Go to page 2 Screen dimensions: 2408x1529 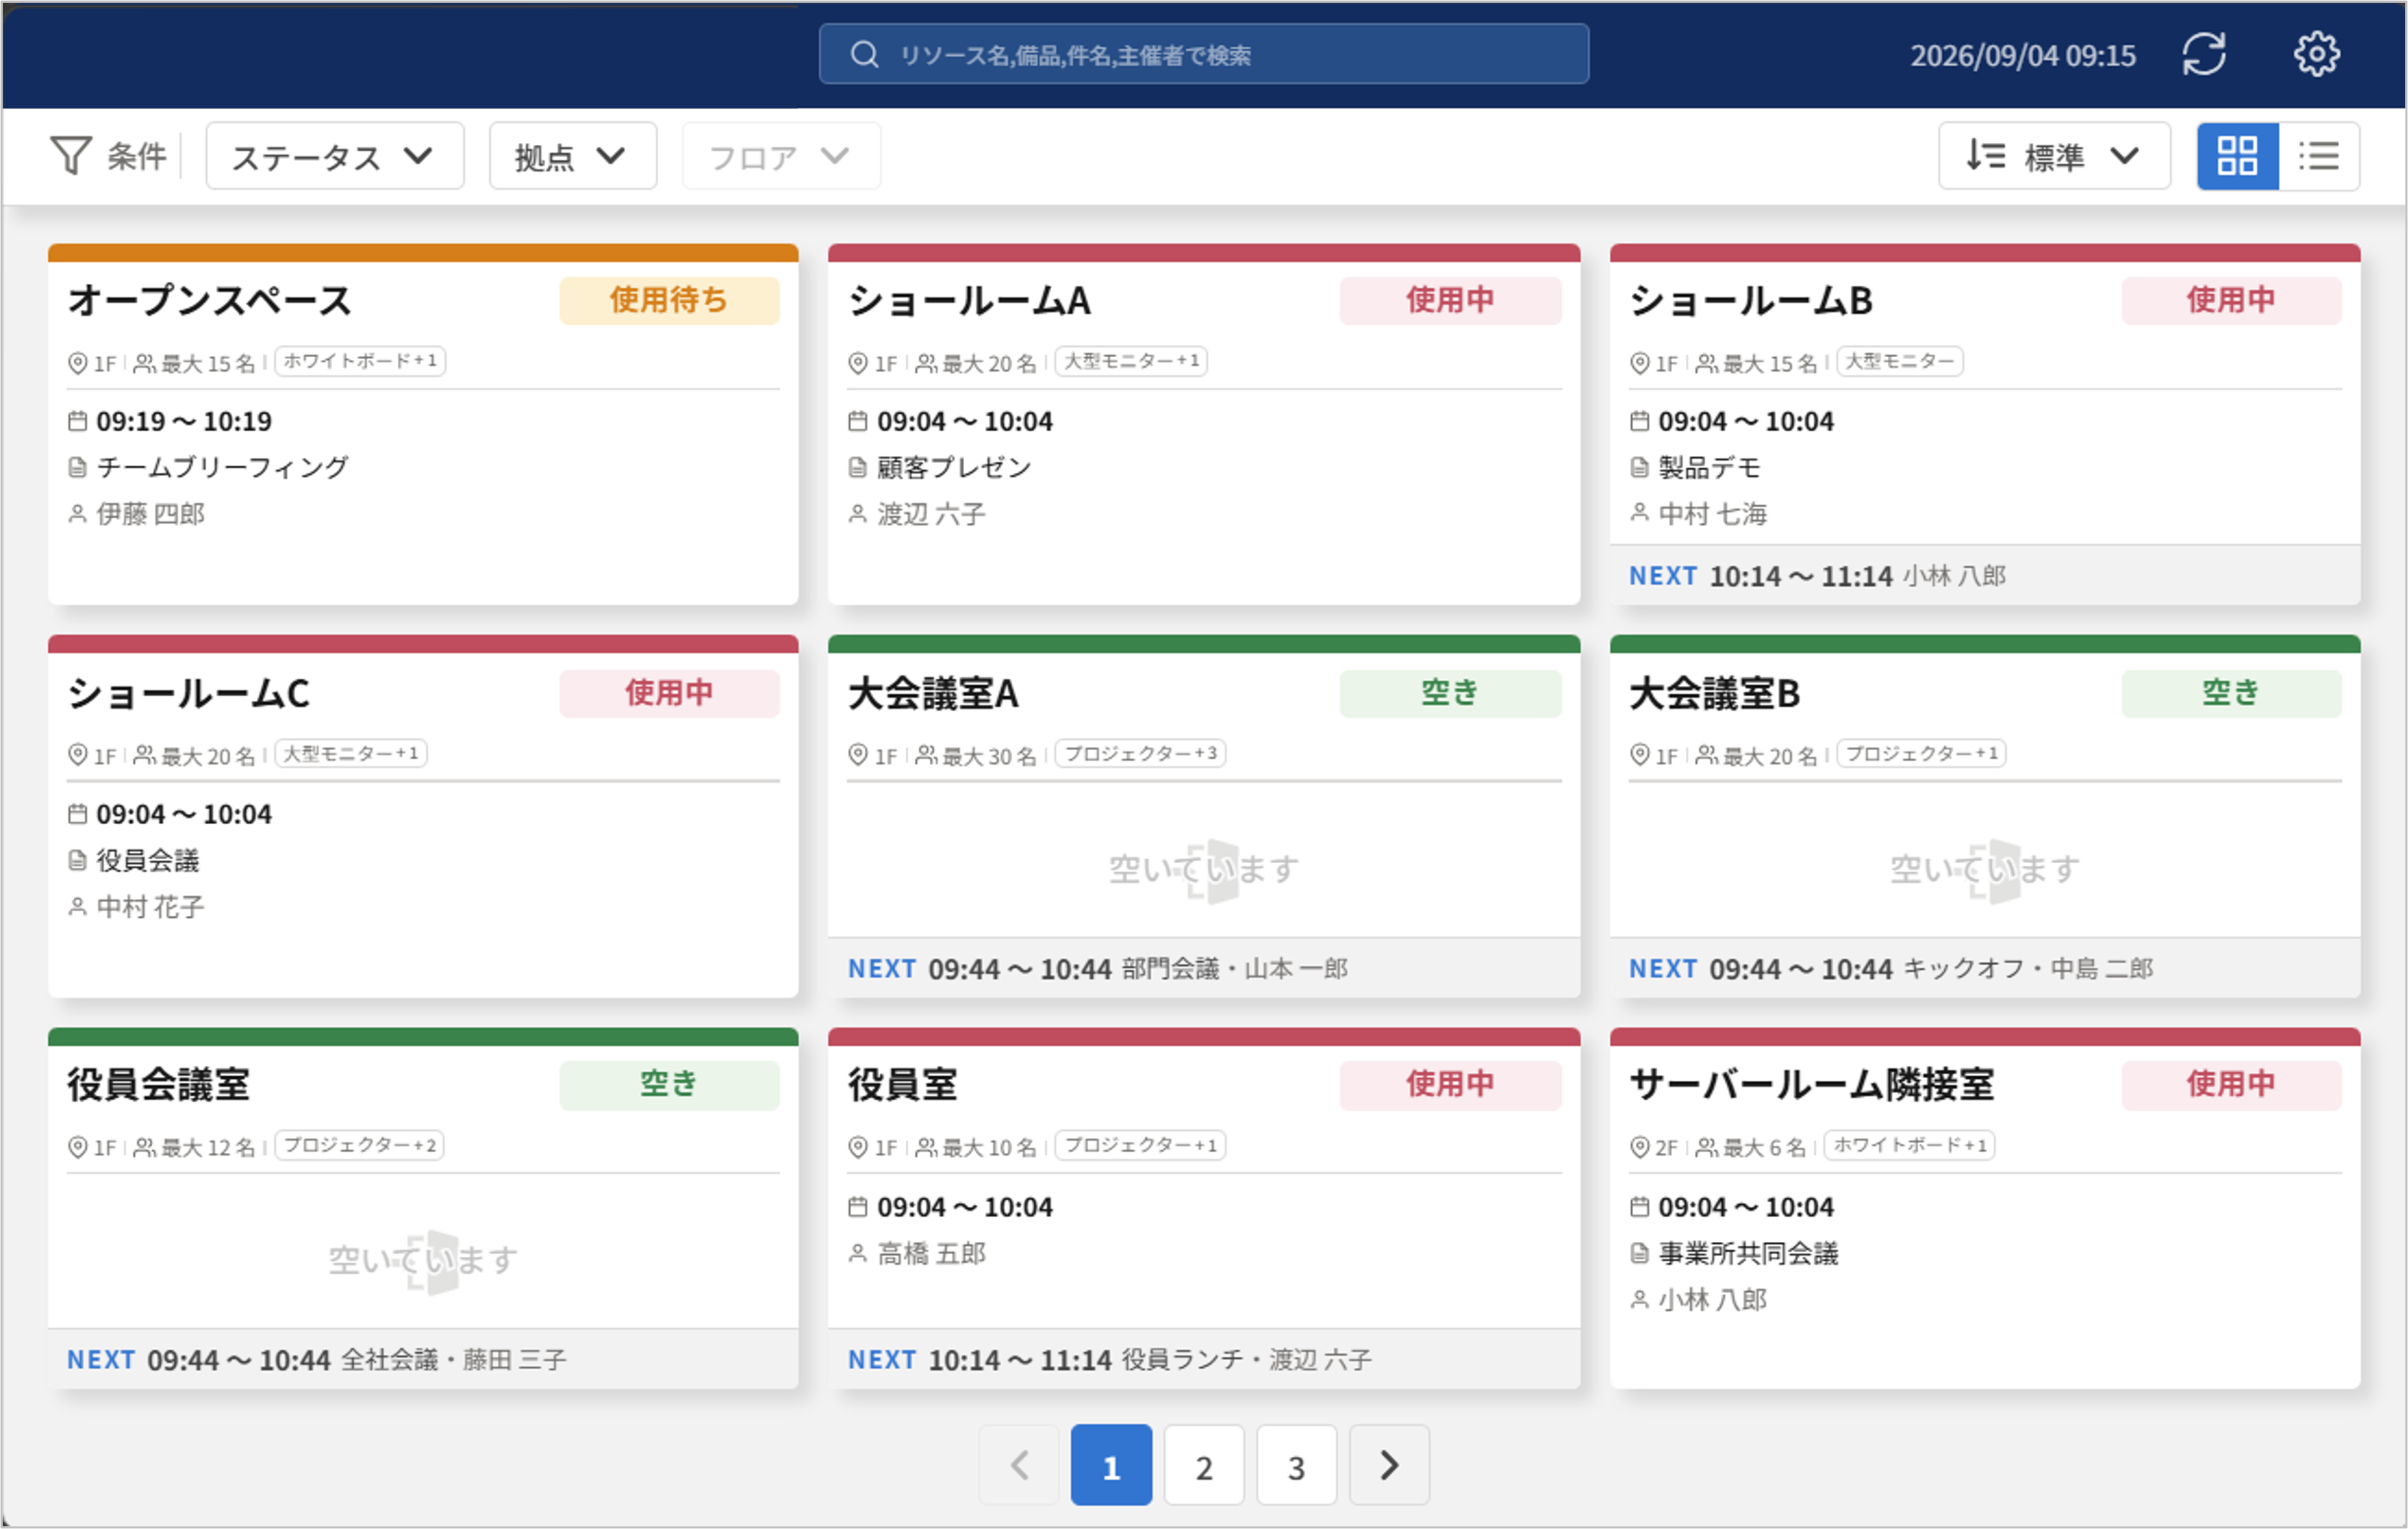click(1204, 1466)
